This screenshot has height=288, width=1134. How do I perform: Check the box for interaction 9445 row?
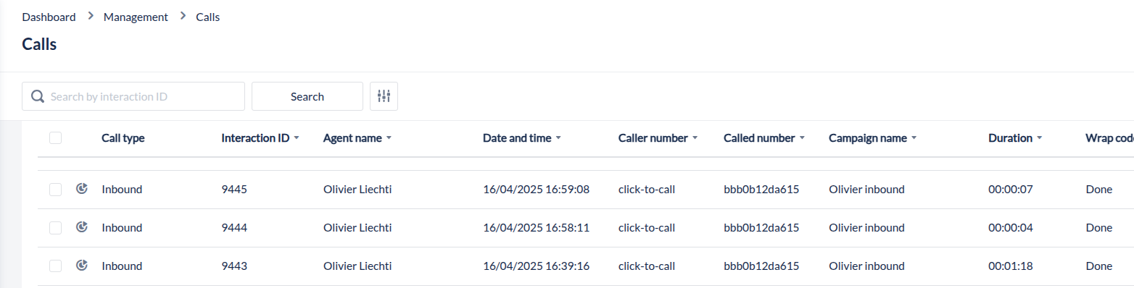click(55, 190)
